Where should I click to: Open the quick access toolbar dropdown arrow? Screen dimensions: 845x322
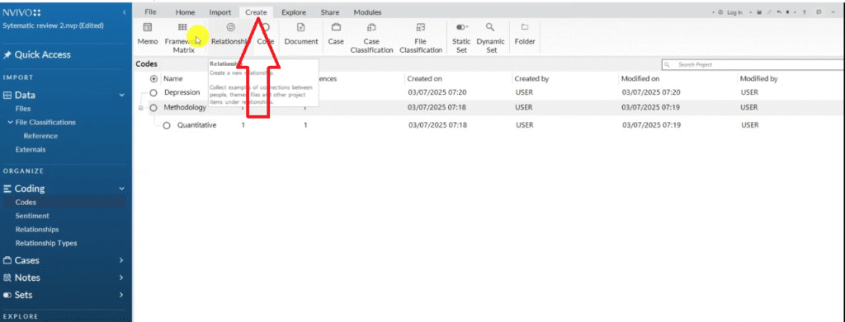(x=787, y=12)
